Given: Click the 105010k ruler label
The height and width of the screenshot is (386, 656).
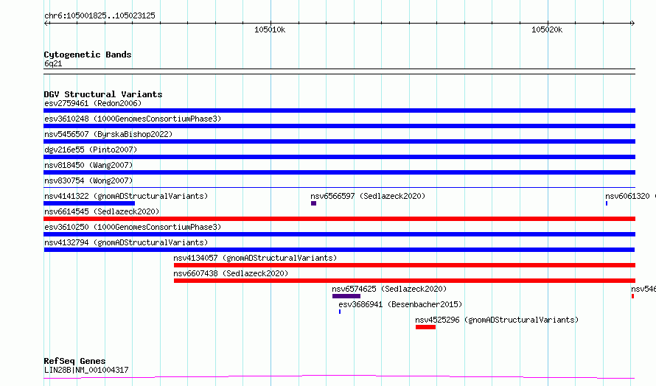Looking at the screenshot, I should click(270, 29).
